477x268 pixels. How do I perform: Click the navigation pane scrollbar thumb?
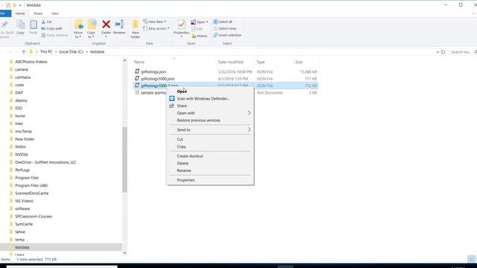point(124,159)
